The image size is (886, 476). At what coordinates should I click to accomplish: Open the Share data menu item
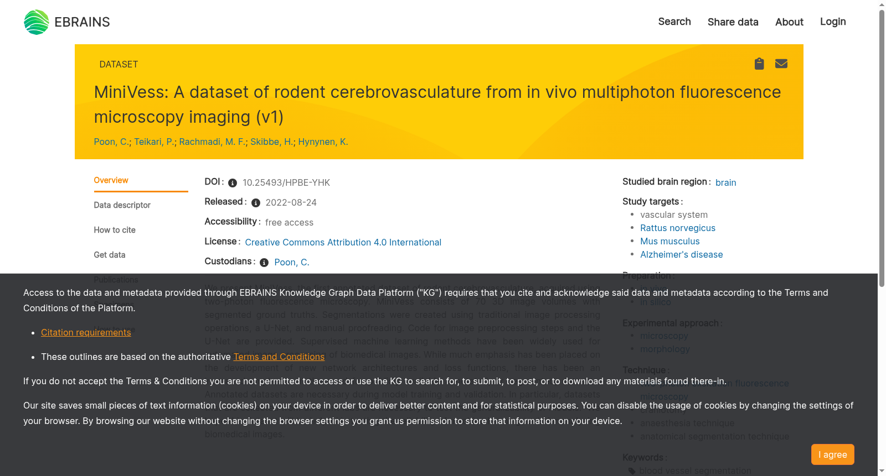click(733, 22)
